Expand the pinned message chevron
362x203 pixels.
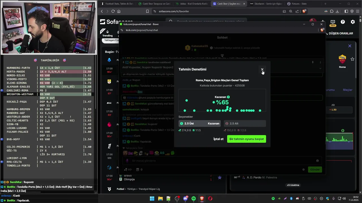[x=320, y=68]
